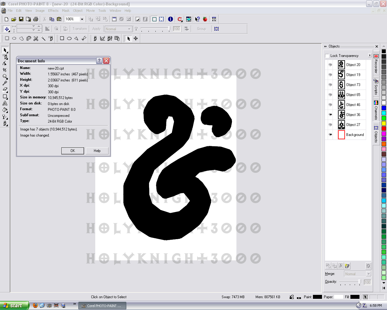
Task: Click the Copy icon in toolbar
Action: click(52, 19)
